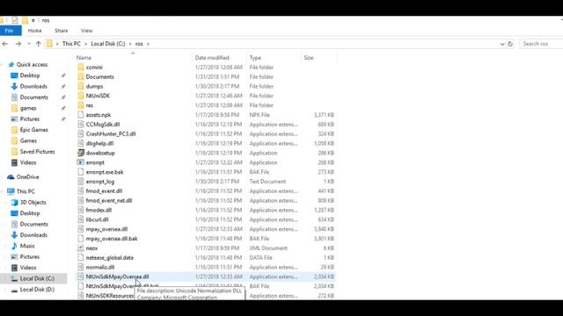Click 'Local Disk (C:)' in address bar
Viewport: 563px width, 316px height.
tap(108, 44)
